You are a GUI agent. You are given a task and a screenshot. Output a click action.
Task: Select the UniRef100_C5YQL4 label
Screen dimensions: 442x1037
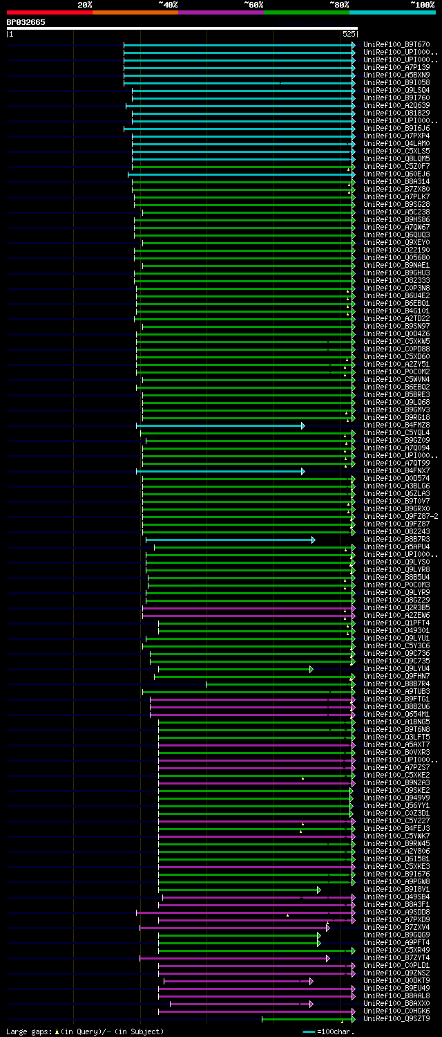click(397, 433)
